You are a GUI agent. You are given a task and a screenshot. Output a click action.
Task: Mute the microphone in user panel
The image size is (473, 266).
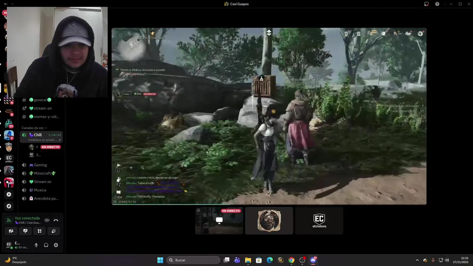pyautogui.click(x=36, y=245)
